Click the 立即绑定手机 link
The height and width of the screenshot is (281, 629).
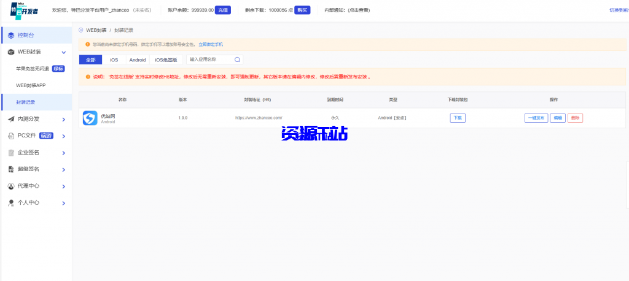pyautogui.click(x=211, y=45)
